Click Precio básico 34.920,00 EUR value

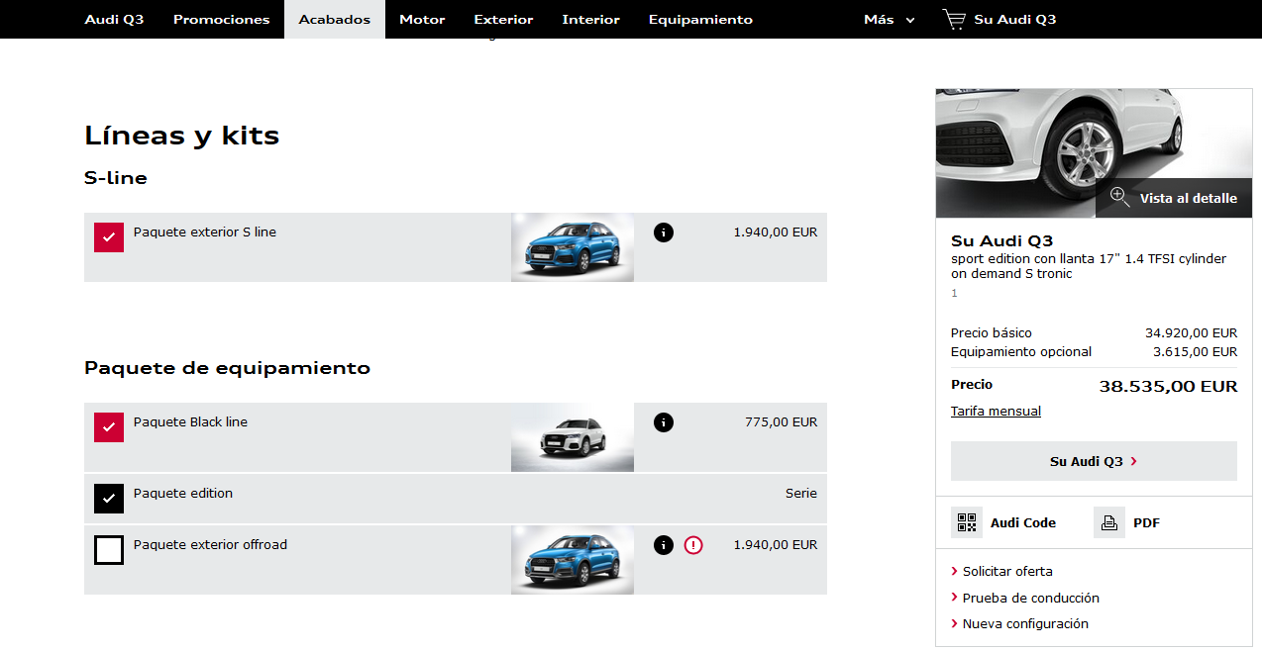click(1191, 333)
